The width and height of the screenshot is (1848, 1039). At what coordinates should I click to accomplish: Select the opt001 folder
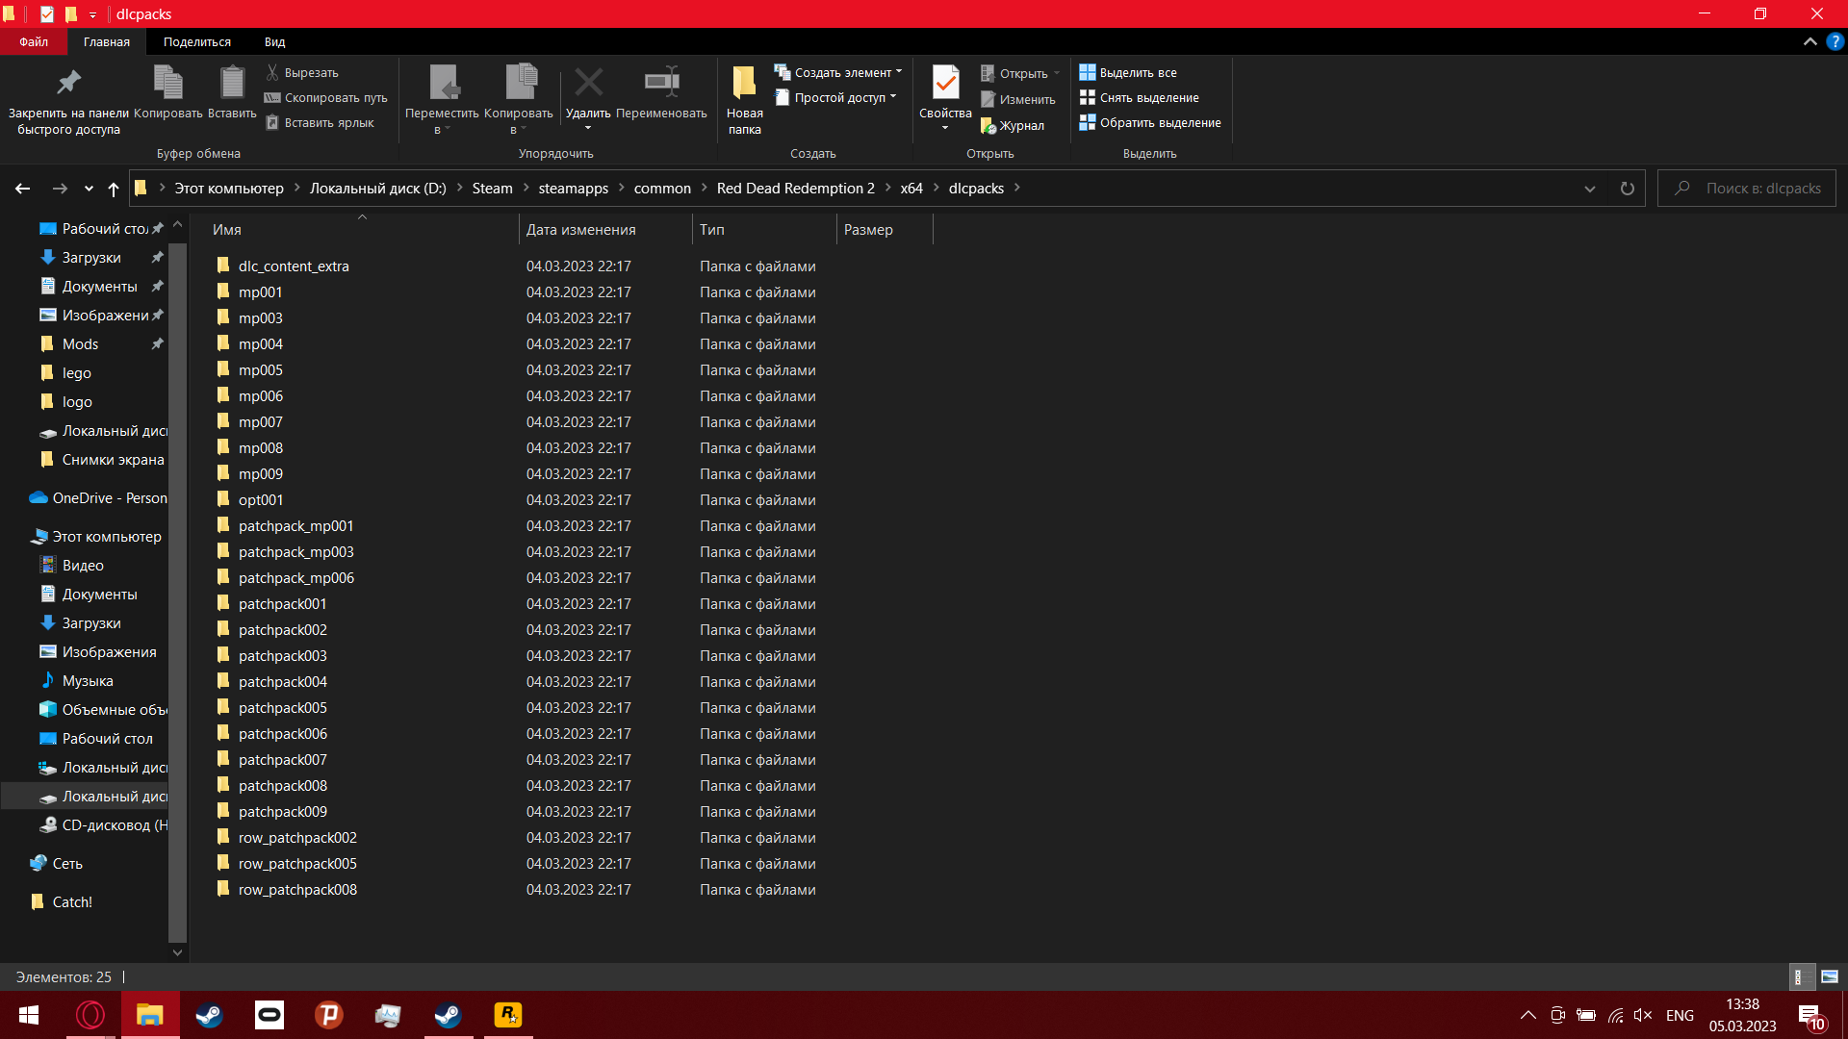(x=260, y=500)
